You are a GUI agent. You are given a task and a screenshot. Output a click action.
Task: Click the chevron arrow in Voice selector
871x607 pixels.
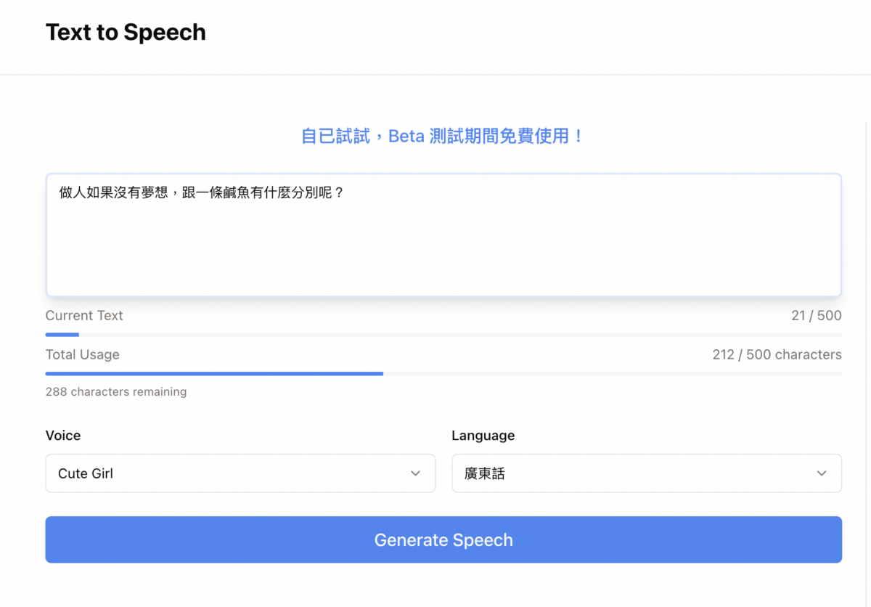pyautogui.click(x=415, y=473)
